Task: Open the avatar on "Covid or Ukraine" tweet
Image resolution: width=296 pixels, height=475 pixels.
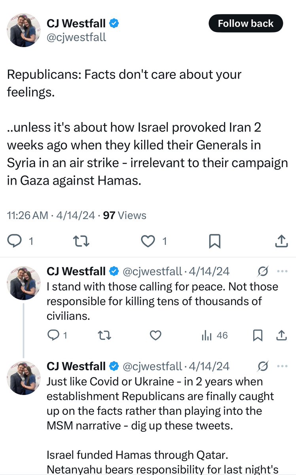Action: [x=23, y=377]
